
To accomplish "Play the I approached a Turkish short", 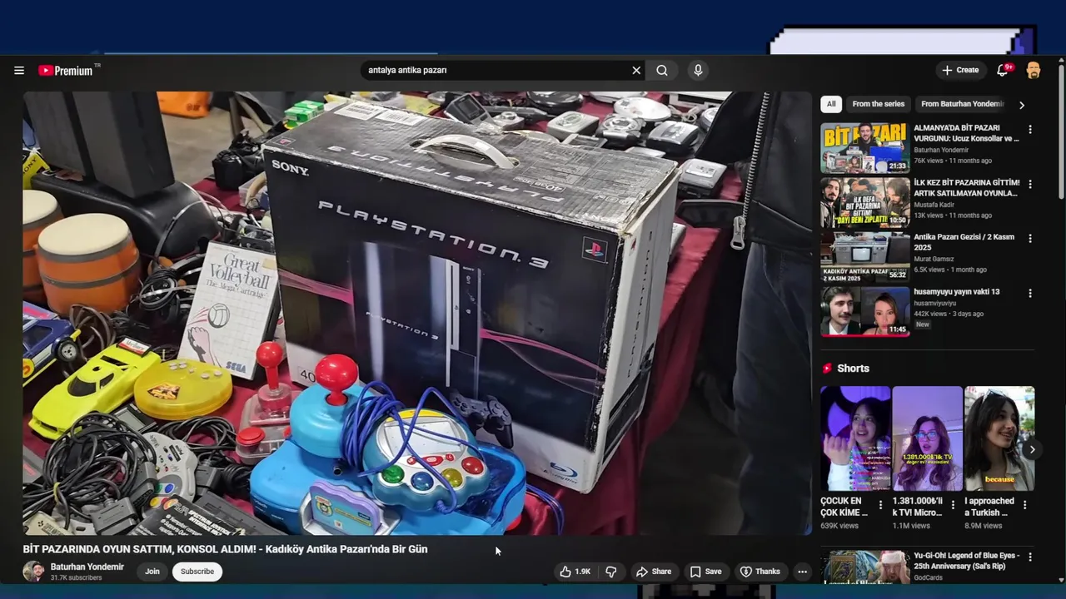I will [999, 438].
